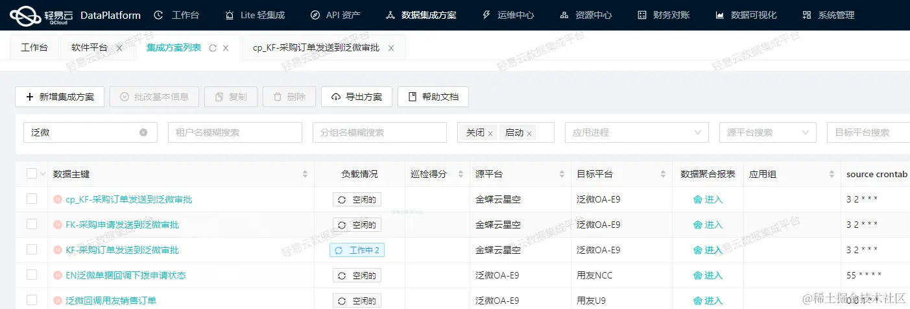Switch to the 工作台 page tab

34,47
